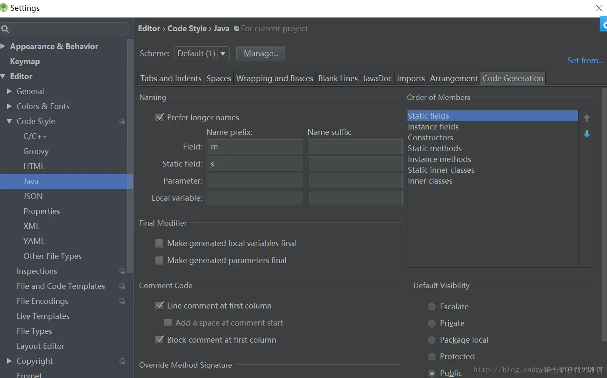Image resolution: width=607 pixels, height=378 pixels.
Task: Click project-level icon beside Code Style
Action: [122, 122]
